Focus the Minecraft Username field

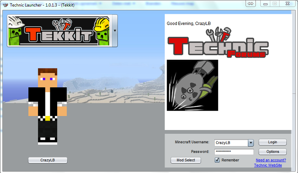(x=231, y=143)
